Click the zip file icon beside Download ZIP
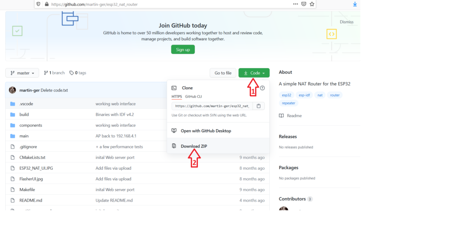Image resolution: width=449 pixels, height=252 pixels. click(174, 146)
